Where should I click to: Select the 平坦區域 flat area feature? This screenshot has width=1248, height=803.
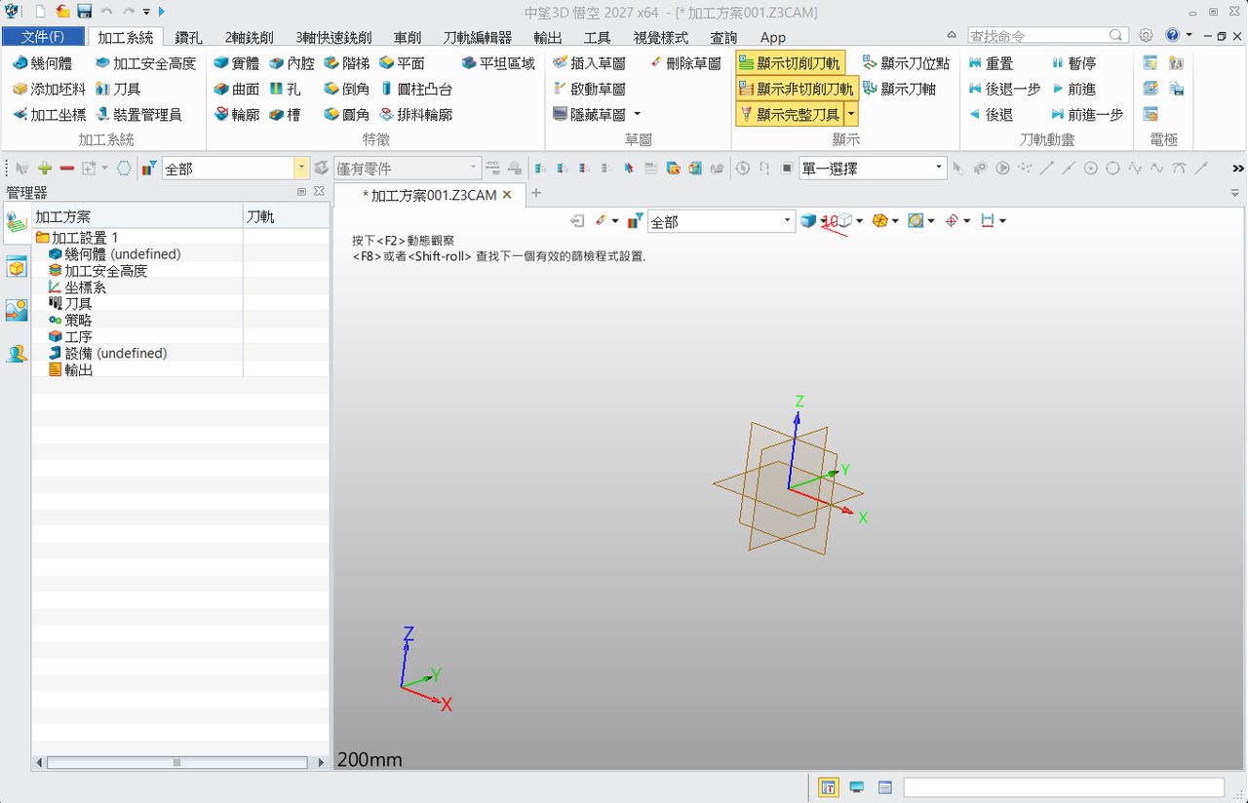(x=498, y=63)
